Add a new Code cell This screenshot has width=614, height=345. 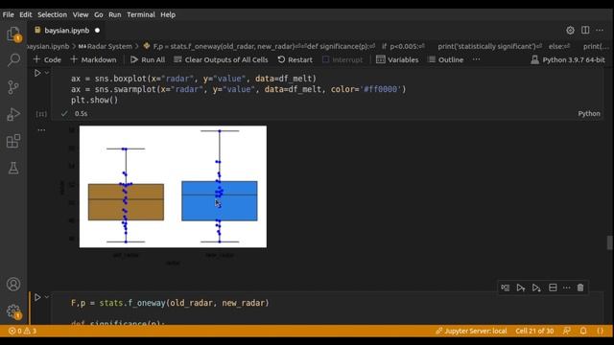pyautogui.click(x=47, y=59)
